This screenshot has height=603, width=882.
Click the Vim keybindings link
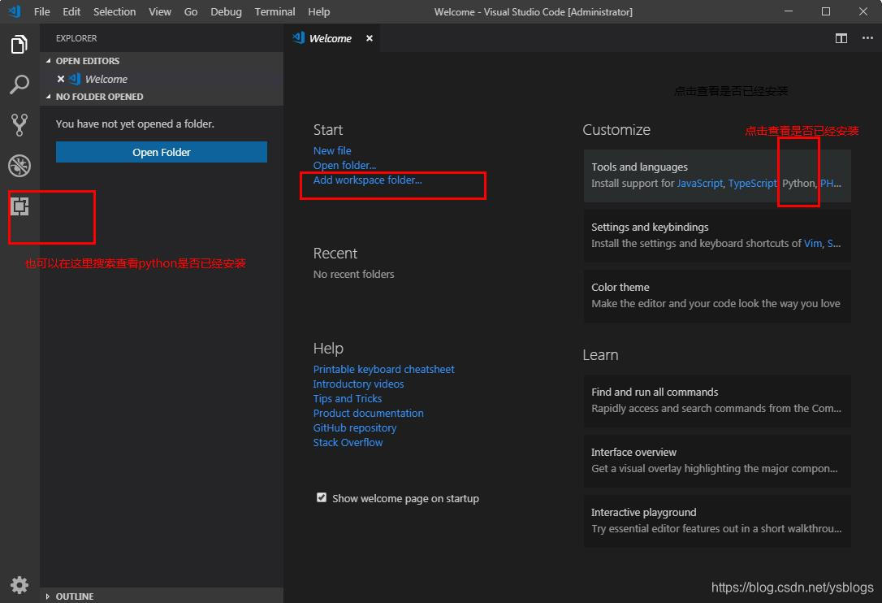(x=812, y=243)
